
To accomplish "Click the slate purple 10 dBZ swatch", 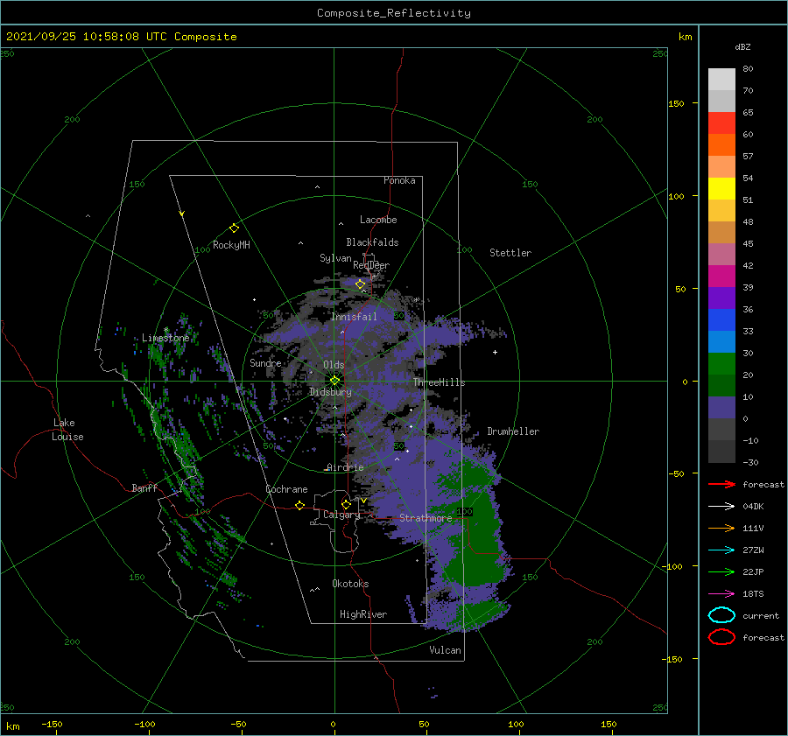I will tap(721, 408).
